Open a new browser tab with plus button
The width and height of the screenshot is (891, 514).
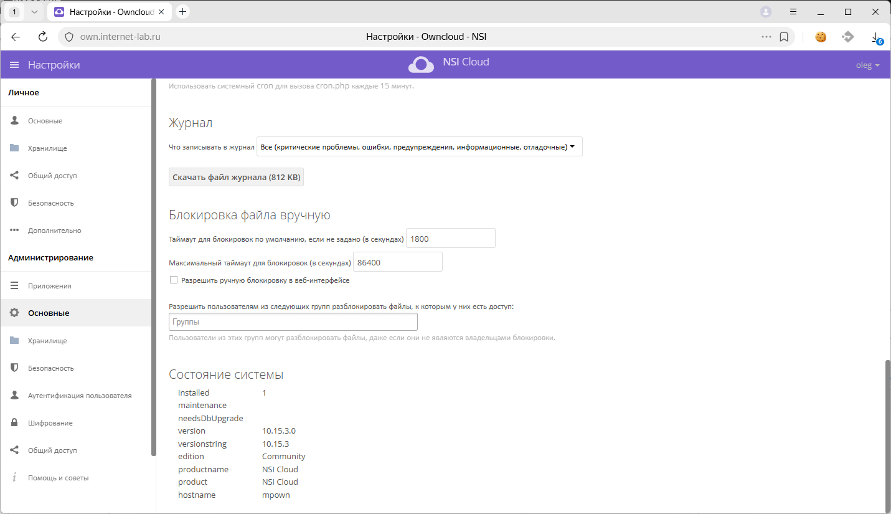click(x=182, y=12)
